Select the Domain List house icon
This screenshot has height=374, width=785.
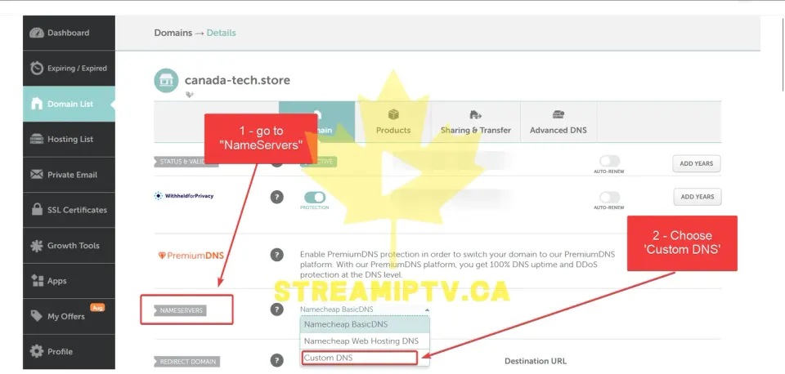[x=37, y=104]
